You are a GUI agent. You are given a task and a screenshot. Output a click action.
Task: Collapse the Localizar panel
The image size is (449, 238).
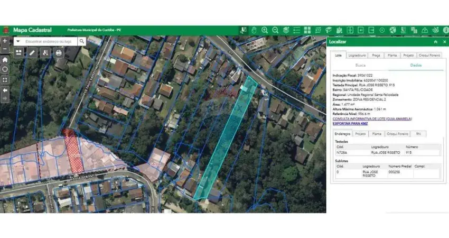pos(435,41)
